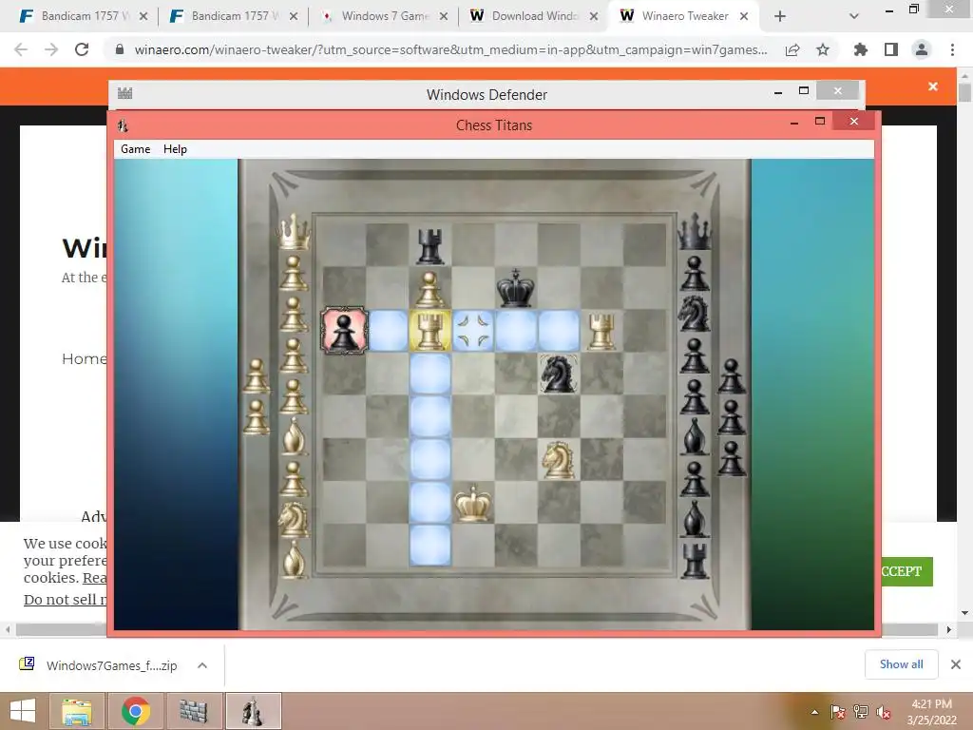This screenshot has height=730, width=973.
Task: Click the selected white rook on yellow square
Action: pyautogui.click(x=430, y=331)
